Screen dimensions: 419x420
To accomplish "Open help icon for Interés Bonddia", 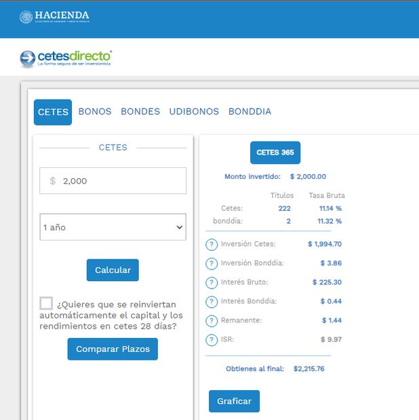I will 212,301.
